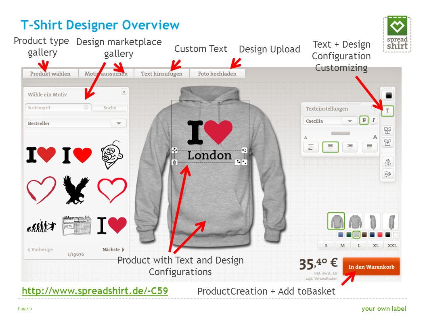Open the Produkt wählen tab
The width and height of the screenshot is (427, 320).
[x=50, y=73]
